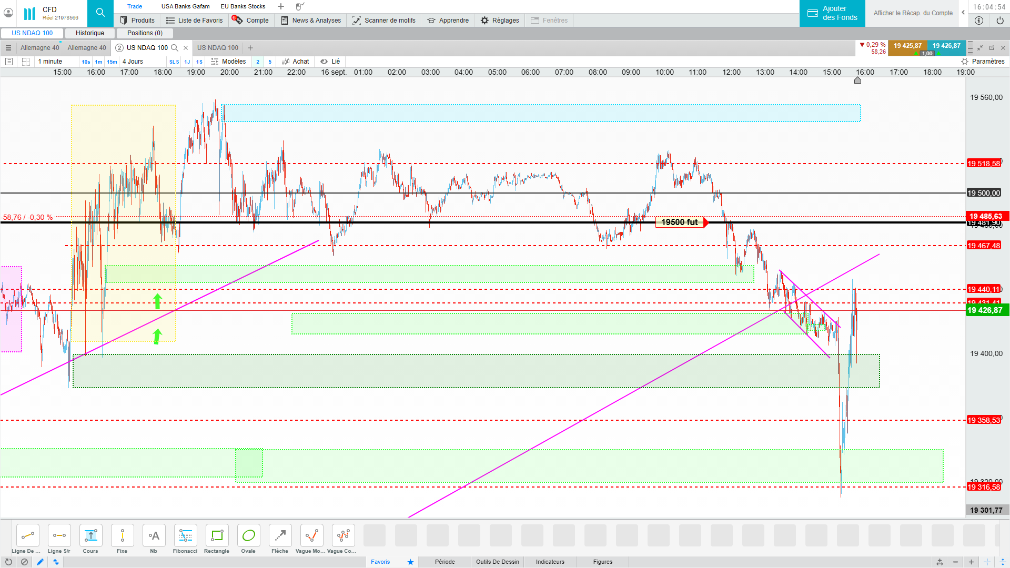Screen dimensions: 1010x568
Task: Toggle the Favoris star icon
Action: coord(410,562)
